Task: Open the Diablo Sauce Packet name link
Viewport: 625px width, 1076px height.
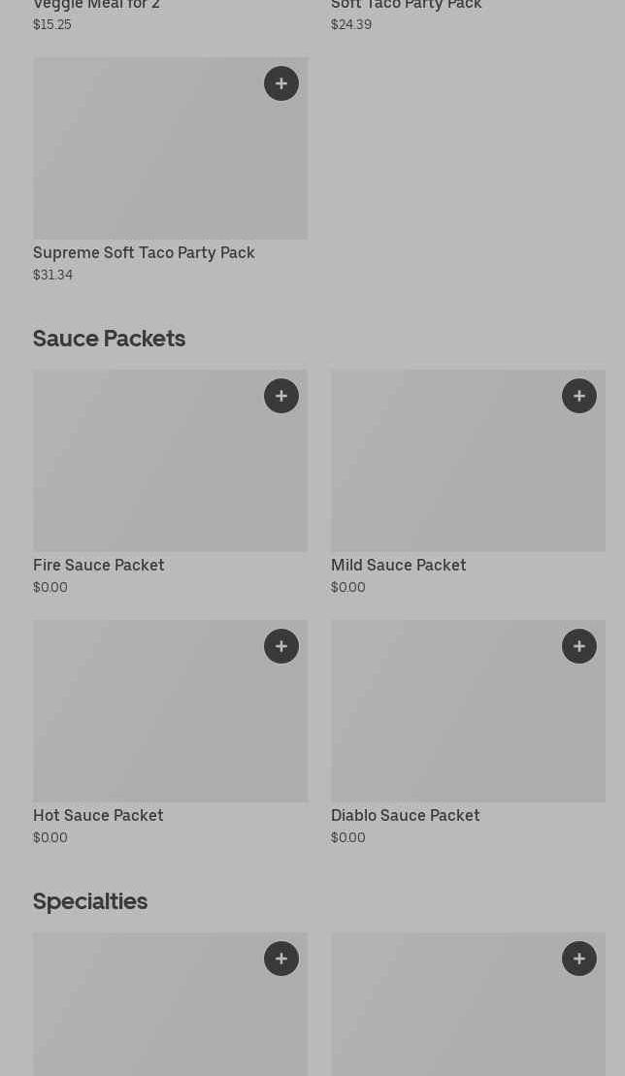Action: [x=405, y=815]
